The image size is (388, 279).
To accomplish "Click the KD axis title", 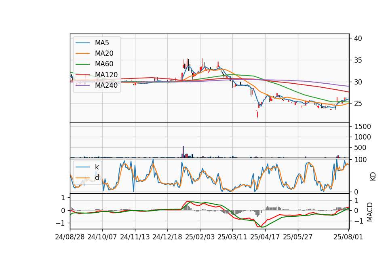I will (373, 177).
